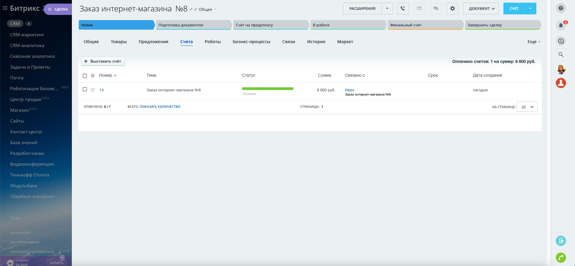
Task: Open the chat messages icon in header
Action: pyautogui.click(x=436, y=8)
